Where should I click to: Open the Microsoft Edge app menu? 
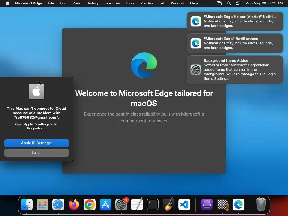tap(28, 3)
